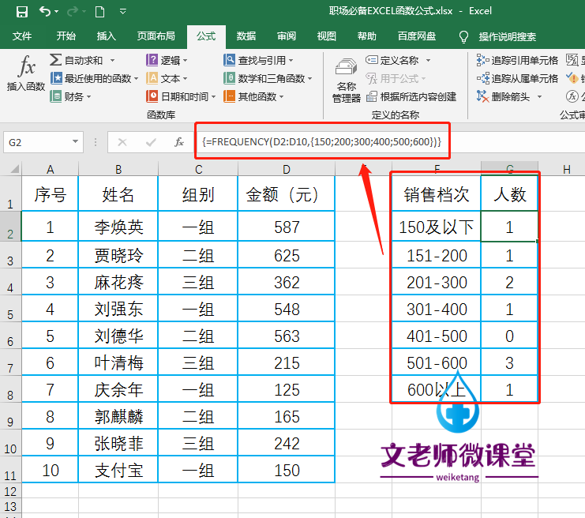Viewport: 585px width, 518px height.
Task: Click the 定义名称 button
Action: click(x=392, y=60)
